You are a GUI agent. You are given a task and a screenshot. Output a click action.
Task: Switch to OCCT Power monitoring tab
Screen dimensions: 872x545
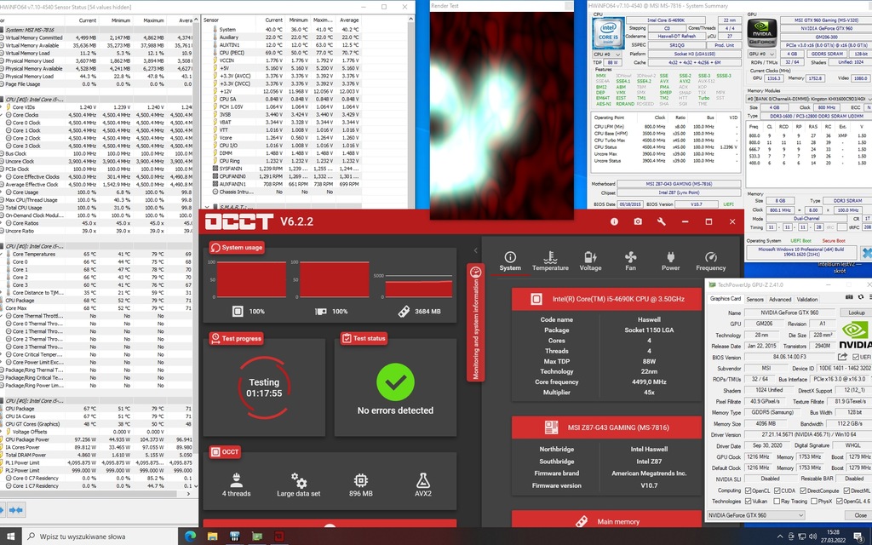click(x=670, y=261)
